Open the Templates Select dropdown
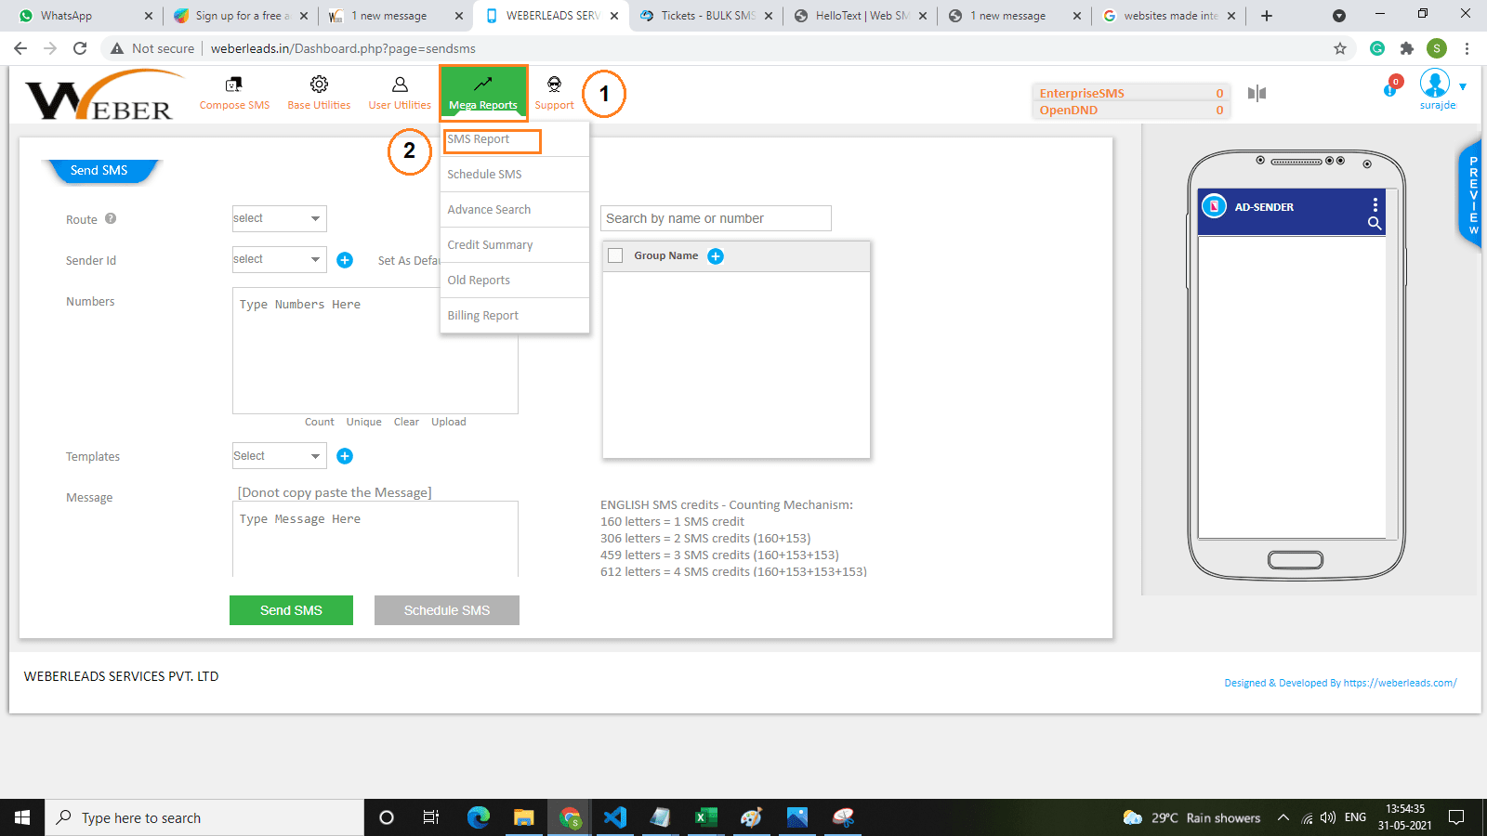Image resolution: width=1487 pixels, height=836 pixels. point(279,456)
